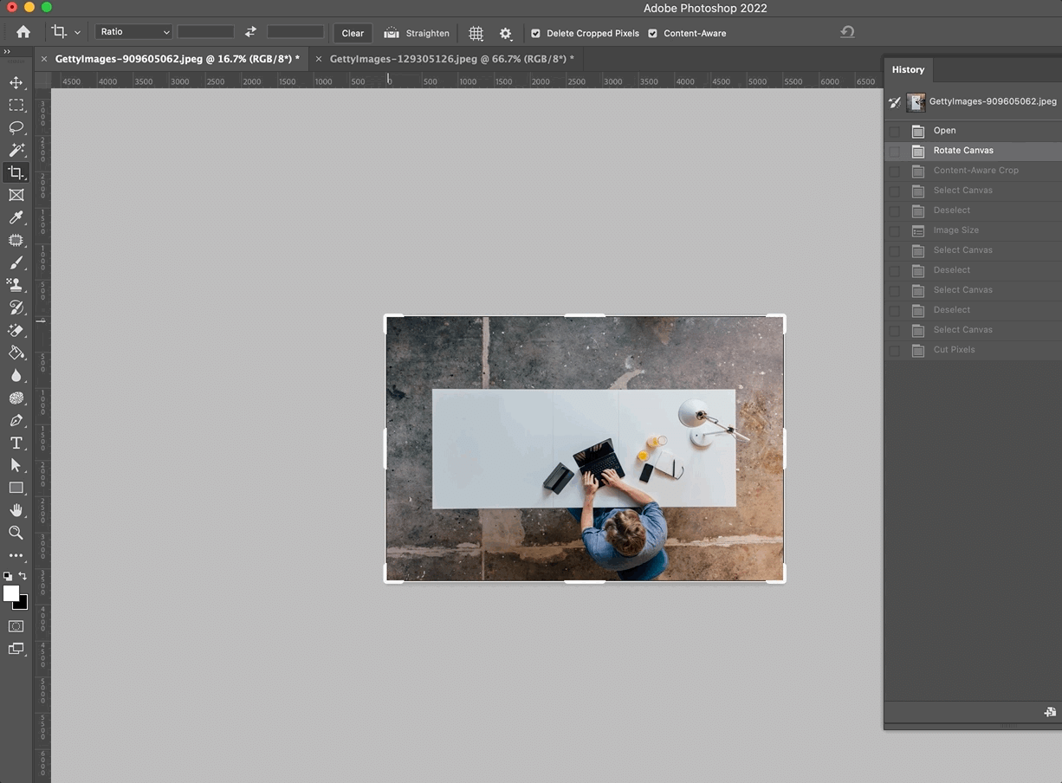Viewport: 1062px width, 783px height.
Task: Select the Lasso tool
Action: [16, 127]
